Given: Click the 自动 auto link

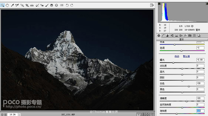Looking at the screenshot, I should pyautogui.click(x=177, y=56).
